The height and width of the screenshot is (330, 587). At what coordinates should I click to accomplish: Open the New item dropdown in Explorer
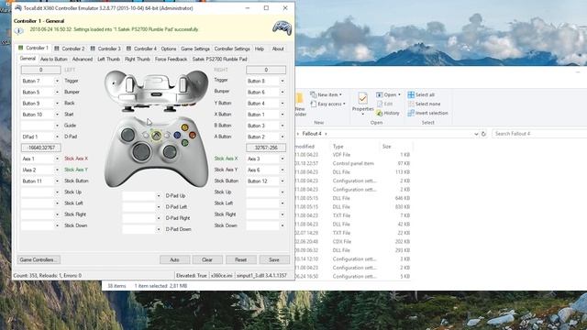click(x=326, y=94)
